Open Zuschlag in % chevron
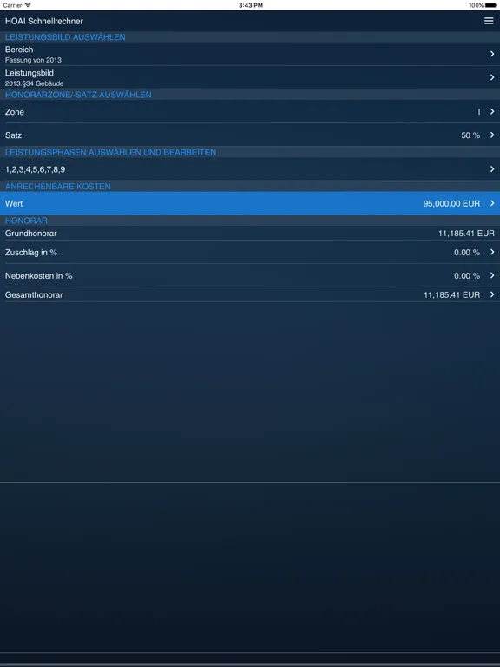This screenshot has height=667, width=500. (492, 252)
